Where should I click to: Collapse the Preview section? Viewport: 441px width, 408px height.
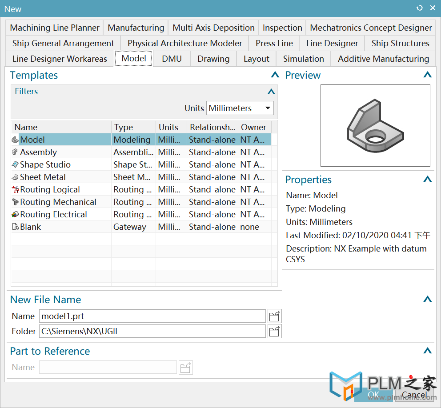click(x=428, y=75)
